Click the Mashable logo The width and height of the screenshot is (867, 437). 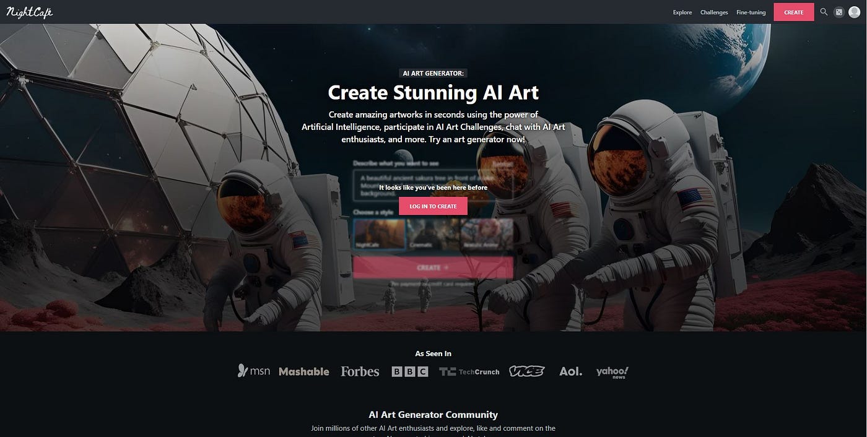[304, 371]
